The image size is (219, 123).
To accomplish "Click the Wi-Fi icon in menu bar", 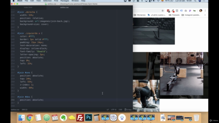I will (158, 1).
